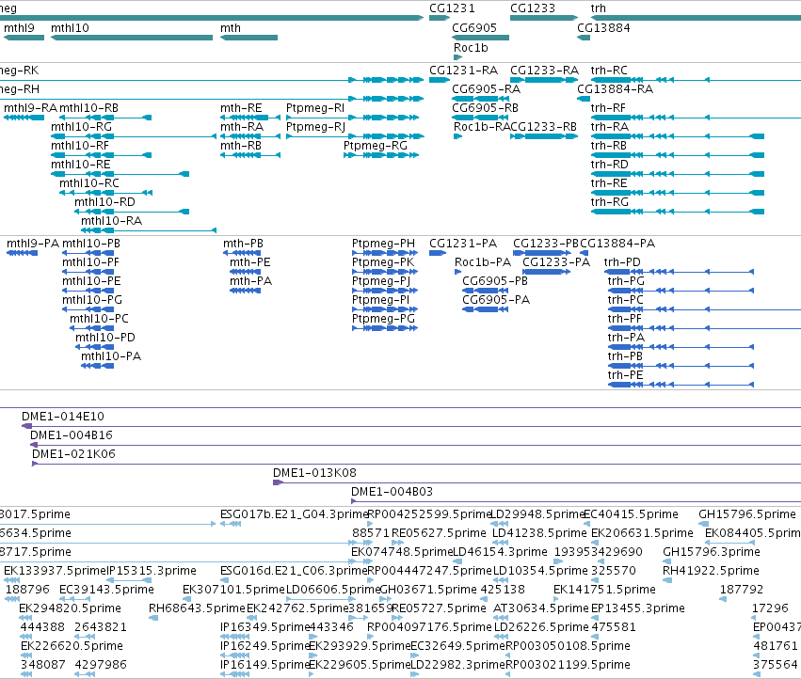Select transcript CG1231-RA

tap(463, 70)
